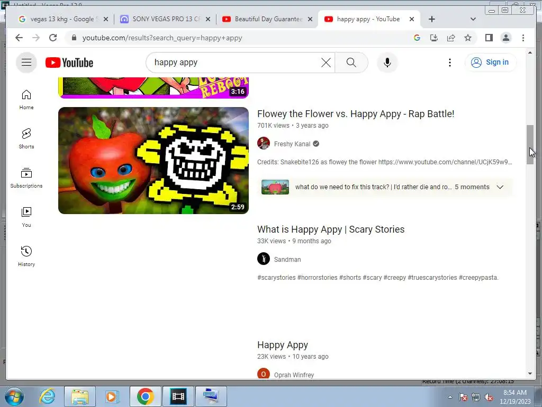Open Shorts in the sidebar
Viewport: 542px width, 407px height.
click(26, 139)
